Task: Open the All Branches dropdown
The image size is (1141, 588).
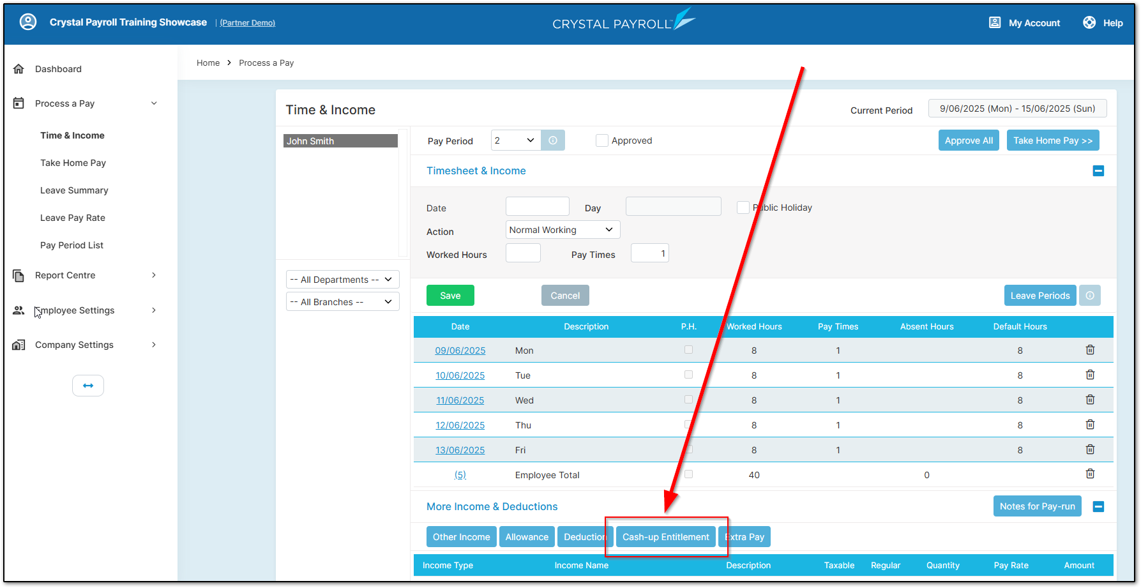Action: (343, 302)
